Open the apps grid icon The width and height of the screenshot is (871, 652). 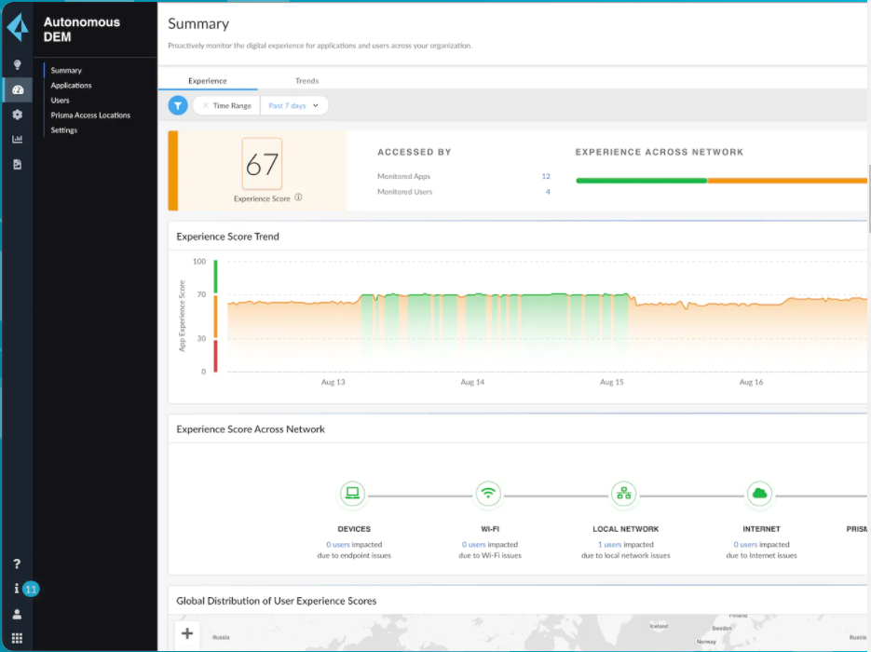click(x=17, y=638)
